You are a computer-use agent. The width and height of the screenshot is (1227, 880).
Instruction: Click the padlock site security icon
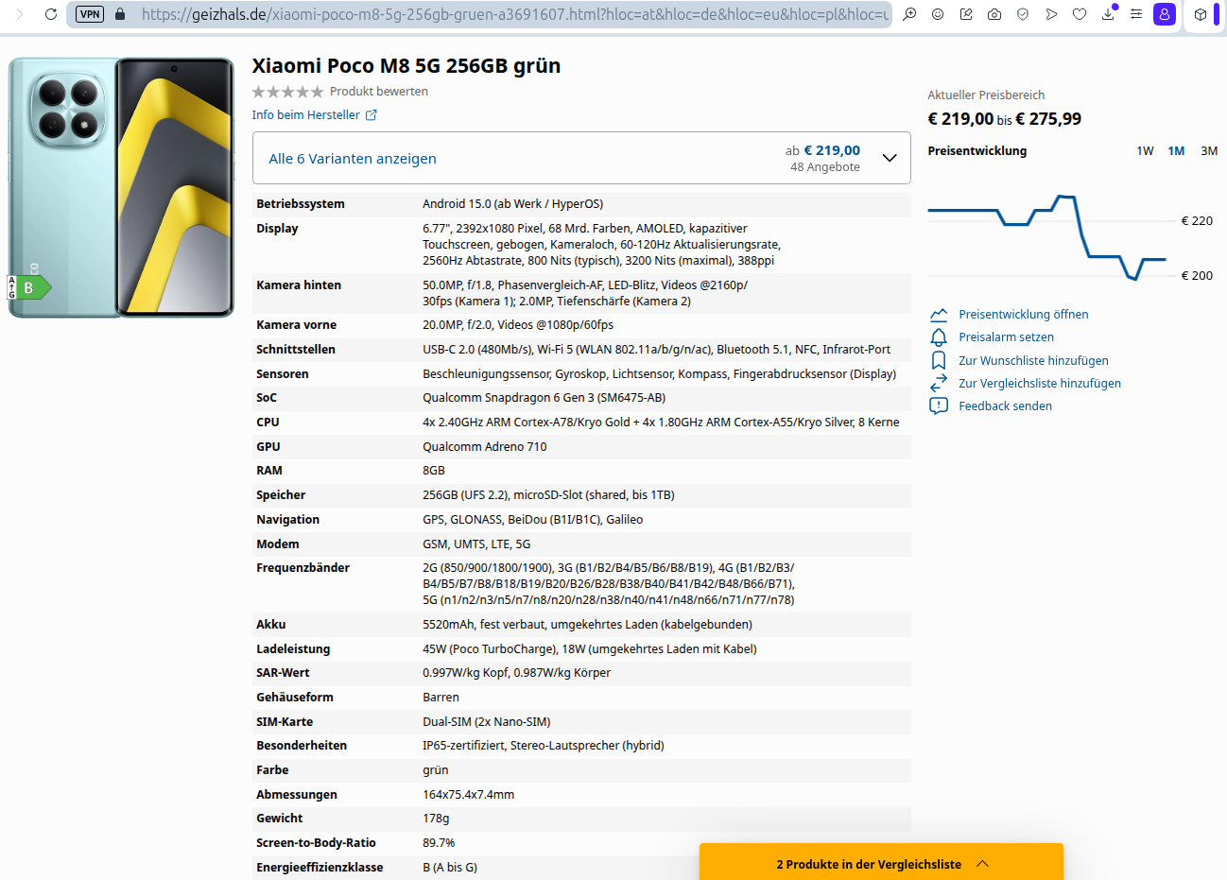click(119, 14)
